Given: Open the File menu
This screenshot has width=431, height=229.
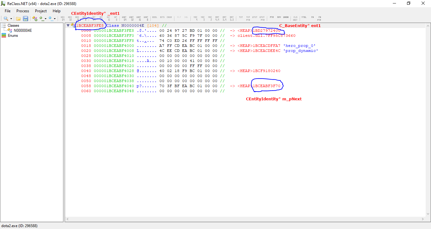Looking at the screenshot, I should pos(8,11).
